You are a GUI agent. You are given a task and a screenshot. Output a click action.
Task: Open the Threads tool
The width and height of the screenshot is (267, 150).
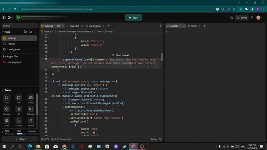(x=31, y=99)
